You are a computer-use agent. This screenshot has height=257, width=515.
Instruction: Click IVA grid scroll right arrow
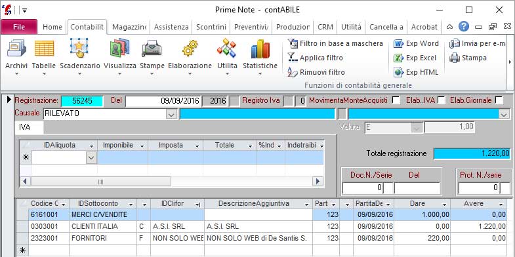click(x=318, y=182)
